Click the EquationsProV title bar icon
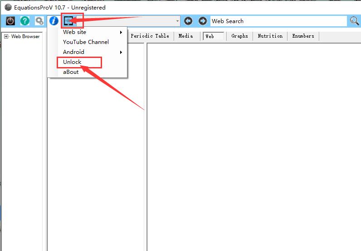This screenshot has width=361, height=251. (x=8, y=7)
